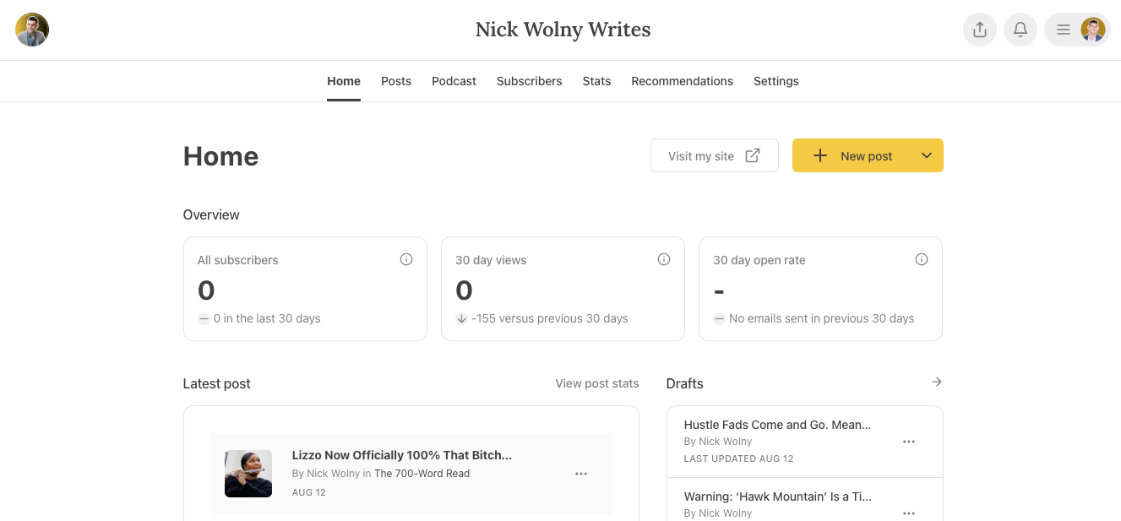Click the All subscribers card
This screenshot has width=1121, height=521.
tap(305, 289)
